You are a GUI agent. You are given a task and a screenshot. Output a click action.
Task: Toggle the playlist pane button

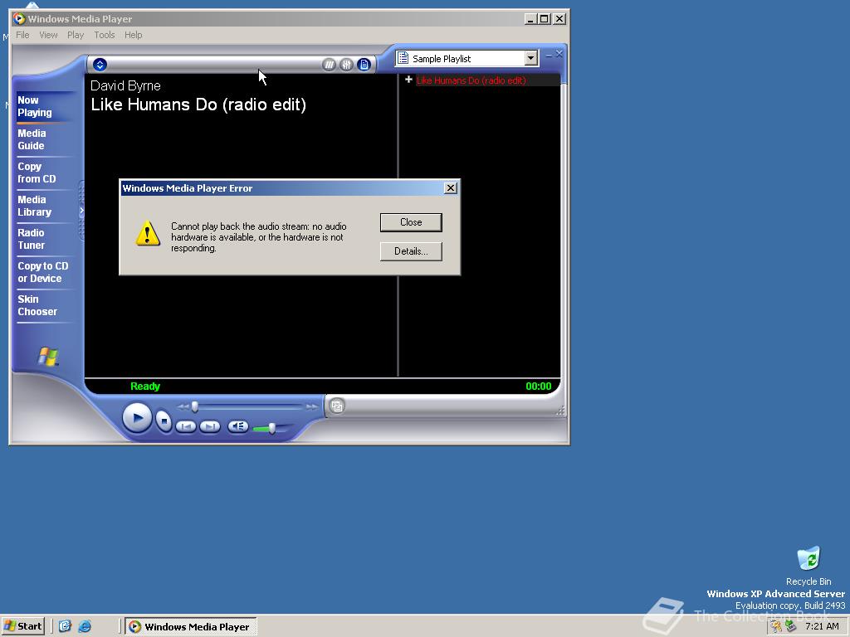pos(364,65)
